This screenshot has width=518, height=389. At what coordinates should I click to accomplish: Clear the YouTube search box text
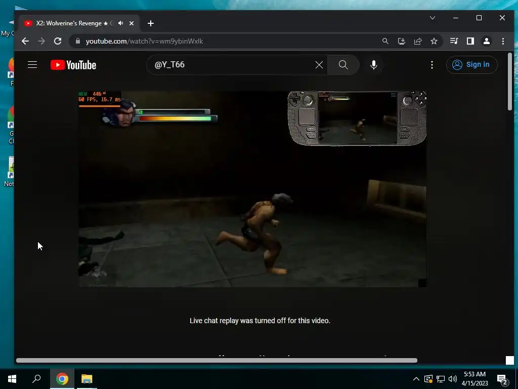(319, 65)
